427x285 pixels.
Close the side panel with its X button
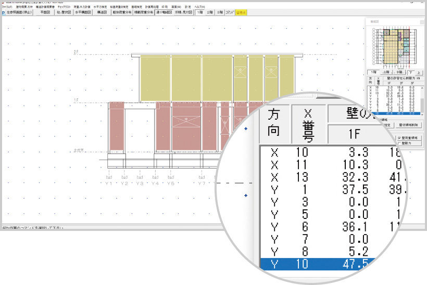[x=422, y=22]
